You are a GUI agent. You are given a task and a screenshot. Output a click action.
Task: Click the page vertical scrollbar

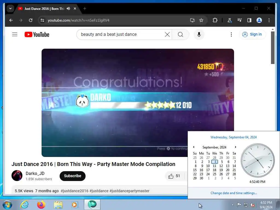coord(273,48)
